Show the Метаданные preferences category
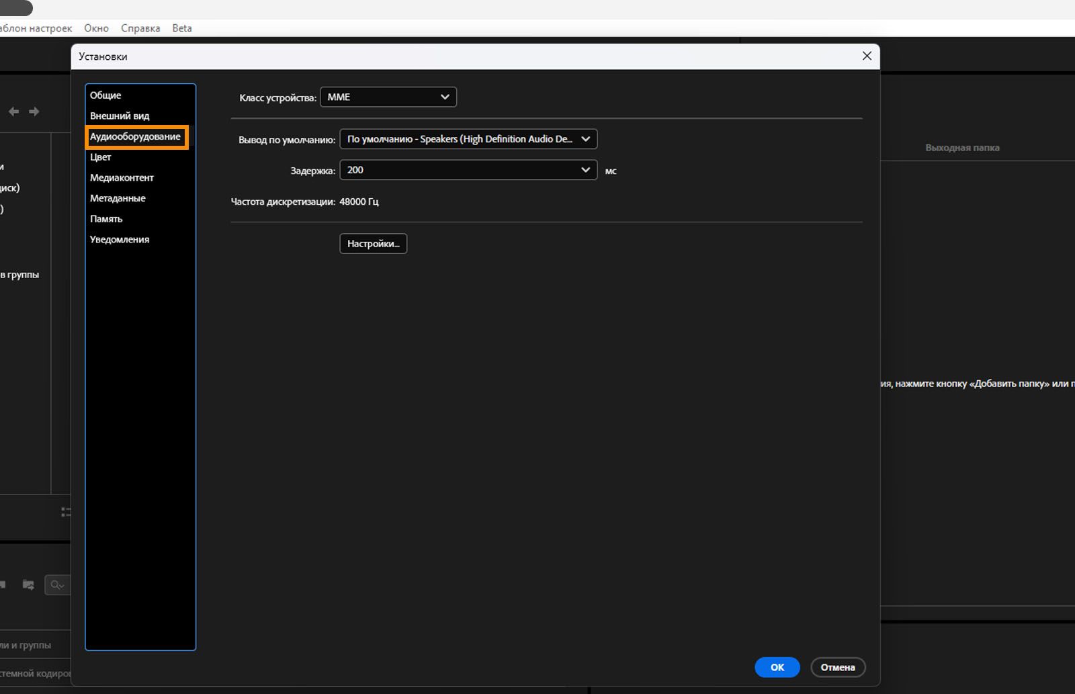Image resolution: width=1075 pixels, height=694 pixels. [x=118, y=198]
